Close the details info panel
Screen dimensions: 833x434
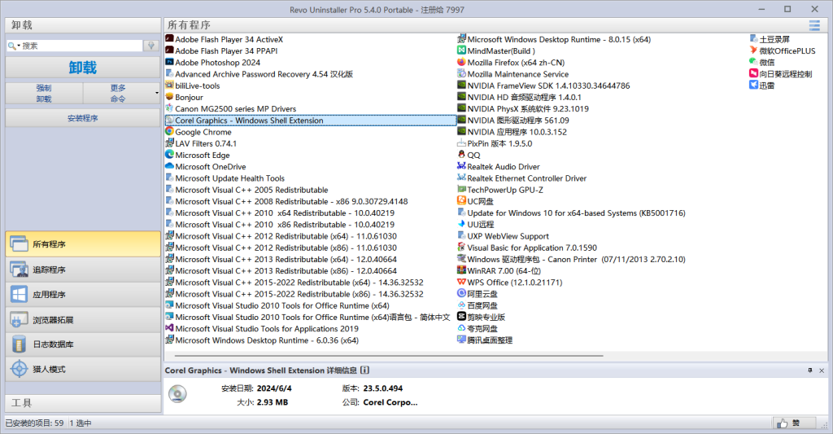[x=822, y=370]
